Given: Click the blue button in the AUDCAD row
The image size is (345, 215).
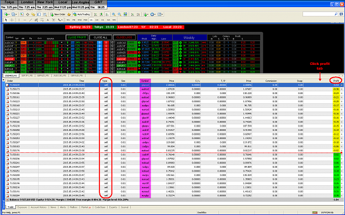Looking at the screenshot, I should point(100,43).
